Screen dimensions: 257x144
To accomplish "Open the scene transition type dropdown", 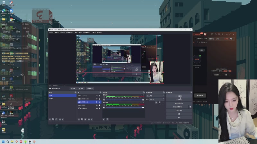I will click(155, 96).
